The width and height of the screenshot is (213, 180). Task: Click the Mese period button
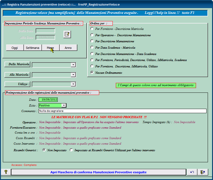pos(50,48)
